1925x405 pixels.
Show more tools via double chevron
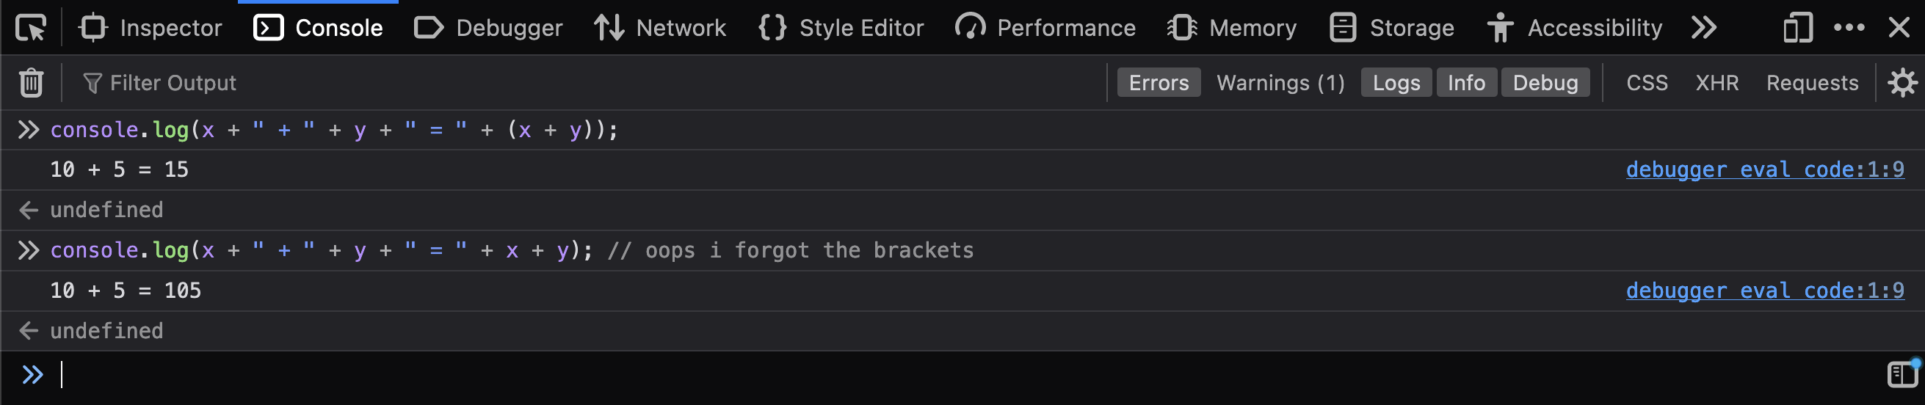coord(1704,29)
